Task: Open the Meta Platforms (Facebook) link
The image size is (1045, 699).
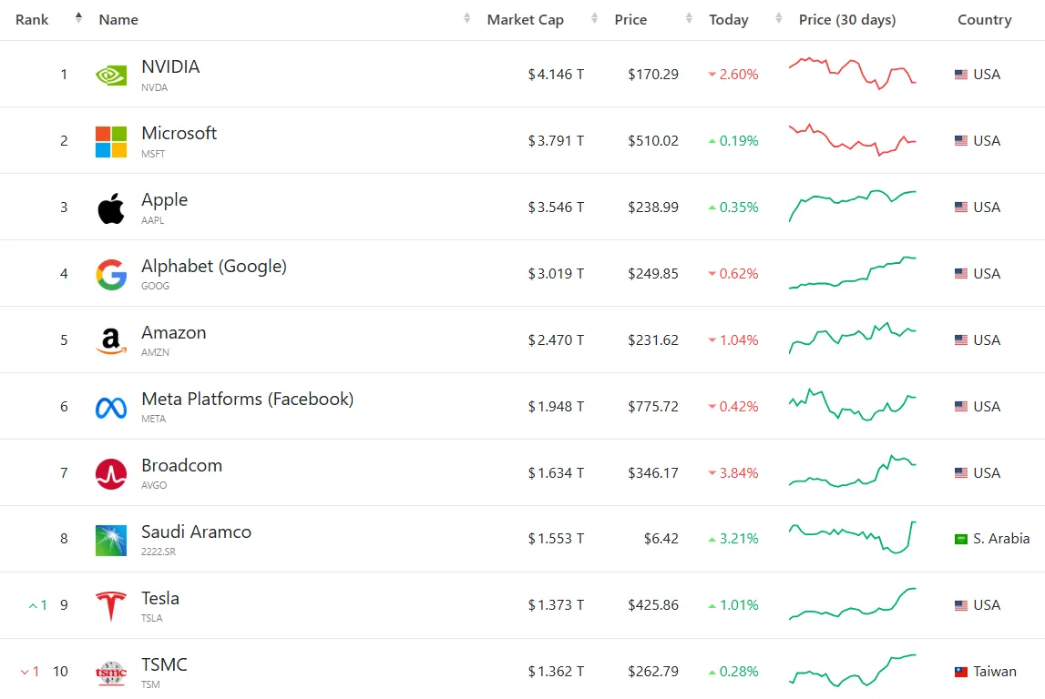Action: coord(247,399)
